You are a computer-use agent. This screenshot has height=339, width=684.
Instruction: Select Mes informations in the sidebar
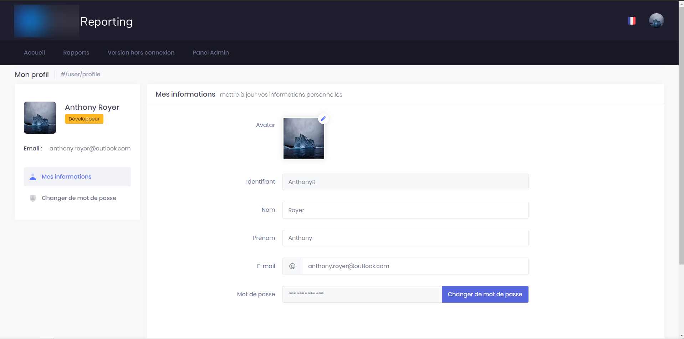[66, 177]
